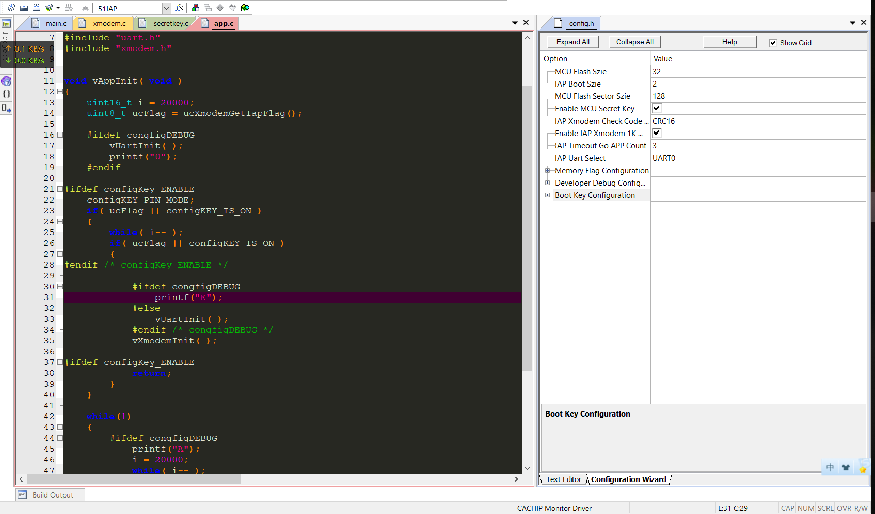The height and width of the screenshot is (514, 875).
Task: Edit the IAP Timeout Go APP Count value
Action: click(x=758, y=146)
